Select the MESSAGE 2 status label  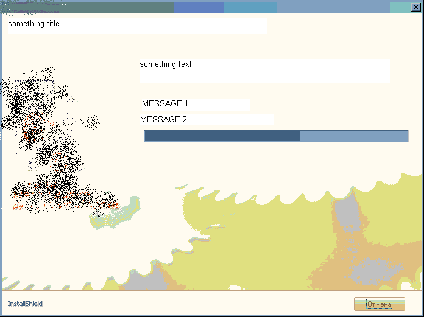click(x=164, y=119)
